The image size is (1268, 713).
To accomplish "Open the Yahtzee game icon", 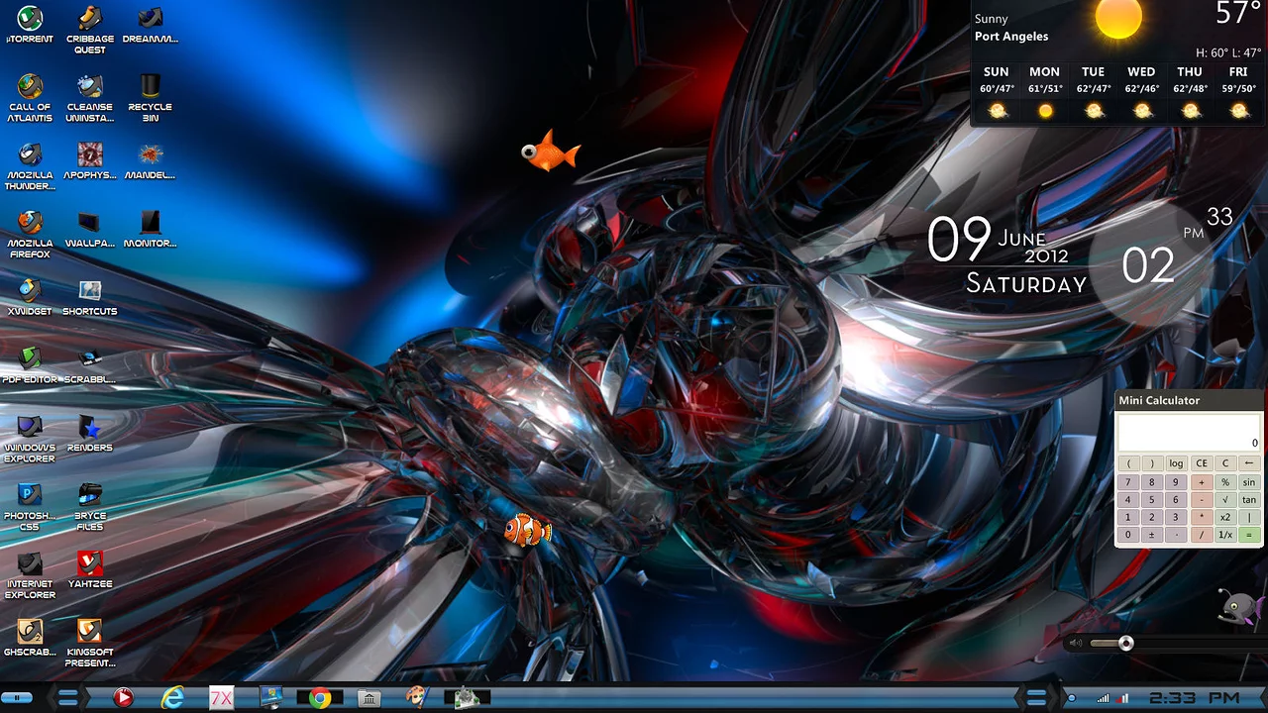I will 90,564.
